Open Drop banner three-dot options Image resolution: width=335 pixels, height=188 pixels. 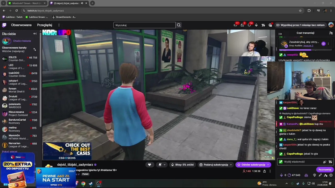tap(328, 44)
